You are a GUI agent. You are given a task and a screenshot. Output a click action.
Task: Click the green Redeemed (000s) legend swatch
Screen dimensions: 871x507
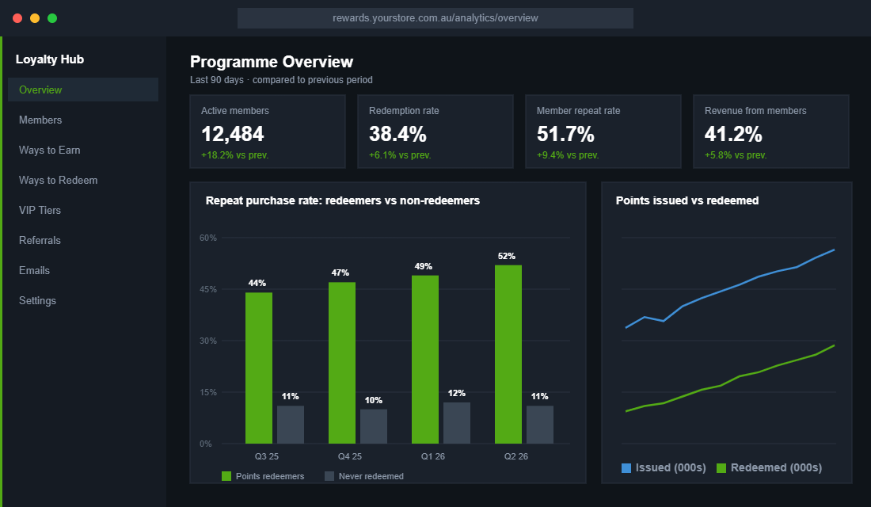(x=721, y=468)
